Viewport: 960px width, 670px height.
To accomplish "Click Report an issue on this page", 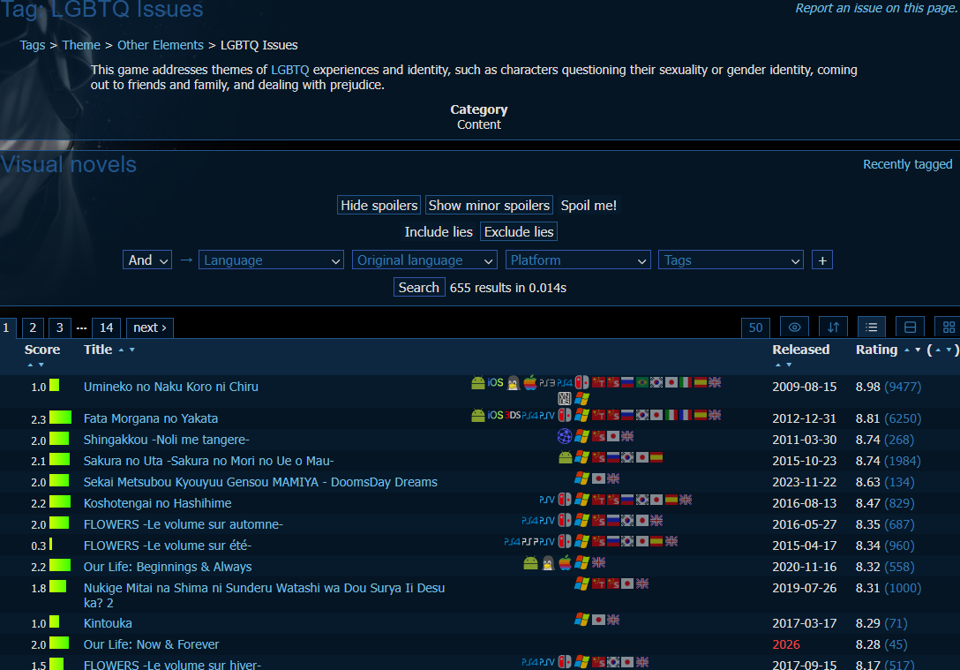I will pyautogui.click(x=876, y=8).
